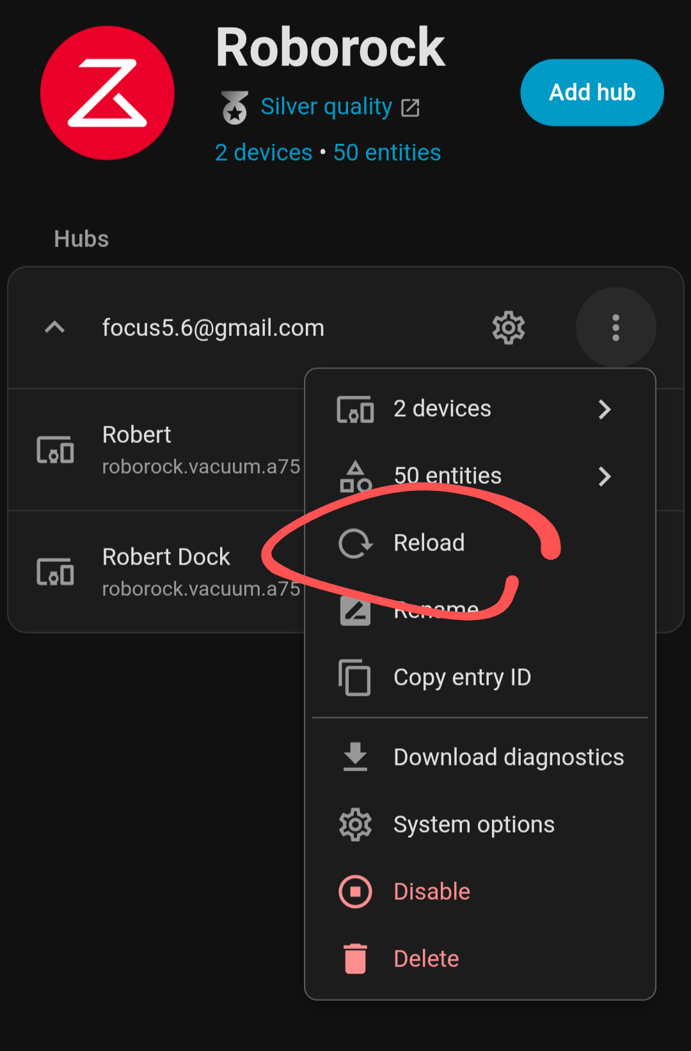Open the 2 devices header link
Screen dimensions: 691x1051
tap(264, 153)
